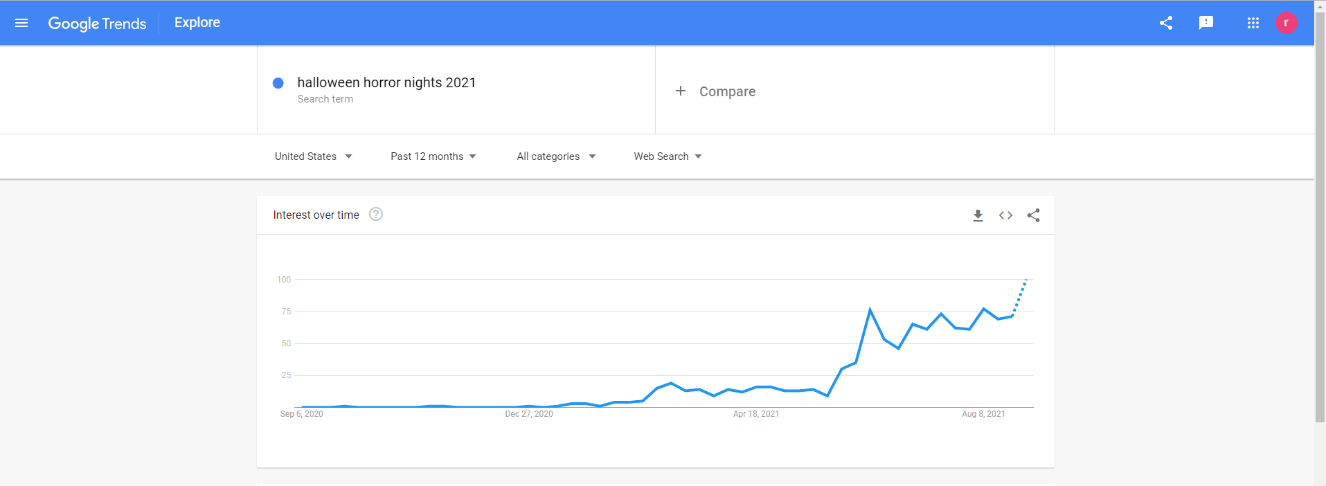1326x486 pixels.
Task: Click the Explore header tab
Action: coord(197,23)
